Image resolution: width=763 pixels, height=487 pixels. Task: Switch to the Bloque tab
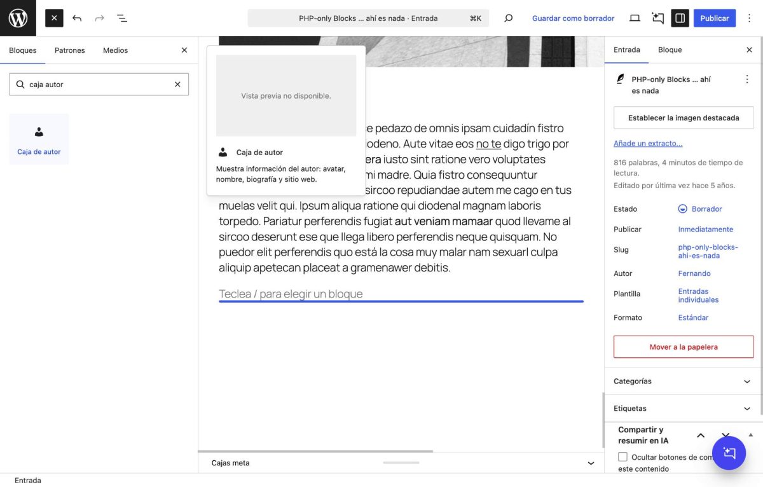[670, 50]
